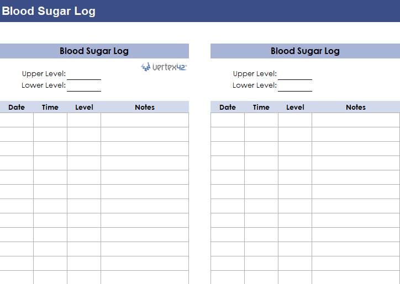This screenshot has width=400, height=284.
Task: Select first Time cell in right table
Action: pos(261,120)
